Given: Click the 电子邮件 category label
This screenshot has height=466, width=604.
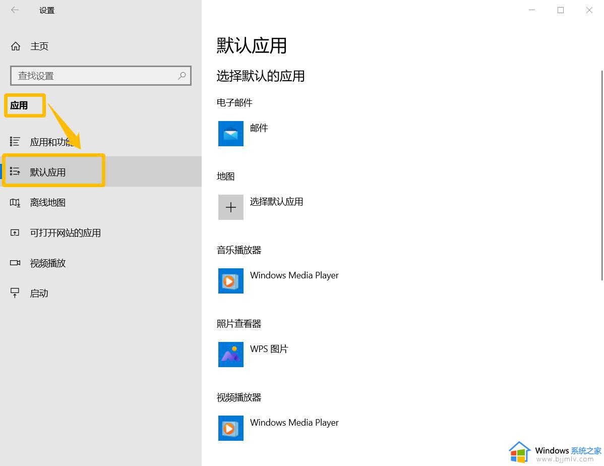Looking at the screenshot, I should pyautogui.click(x=234, y=102).
